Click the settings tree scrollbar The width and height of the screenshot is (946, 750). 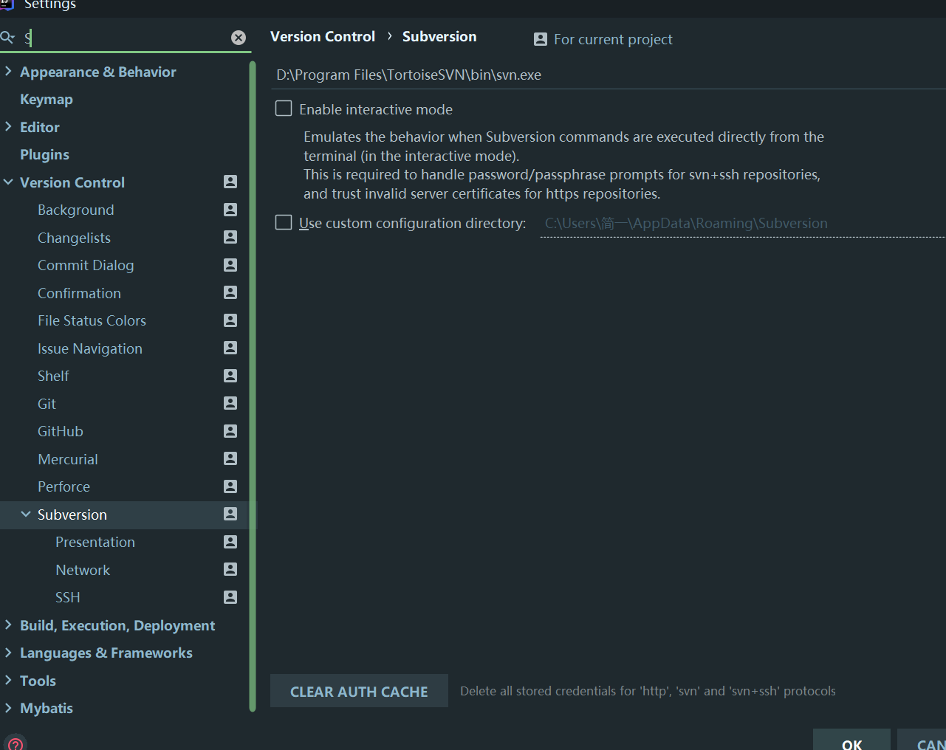[x=253, y=386]
